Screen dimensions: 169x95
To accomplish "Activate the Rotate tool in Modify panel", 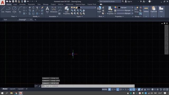I will [34, 8].
